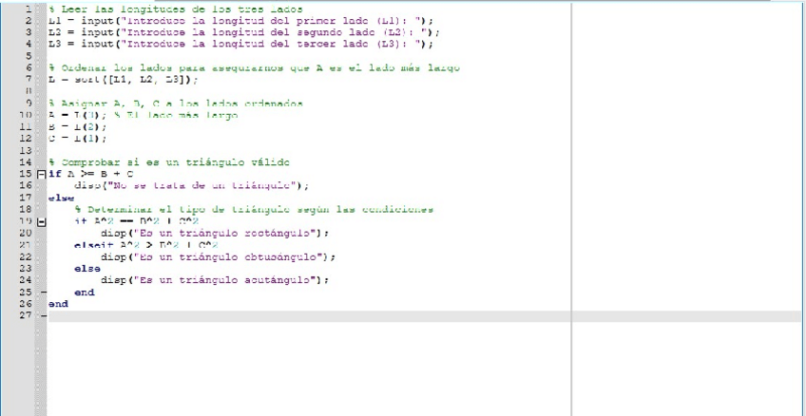This screenshot has width=806, height=416.
Task: Click line number 8 in the gutter
Action: [29, 91]
